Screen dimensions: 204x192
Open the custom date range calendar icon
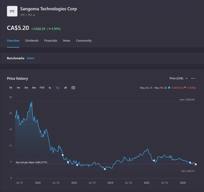[x=73, y=88]
